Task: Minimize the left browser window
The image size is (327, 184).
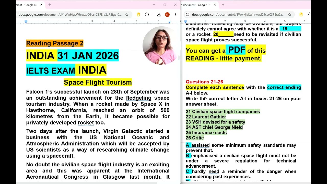Action: 154,5
